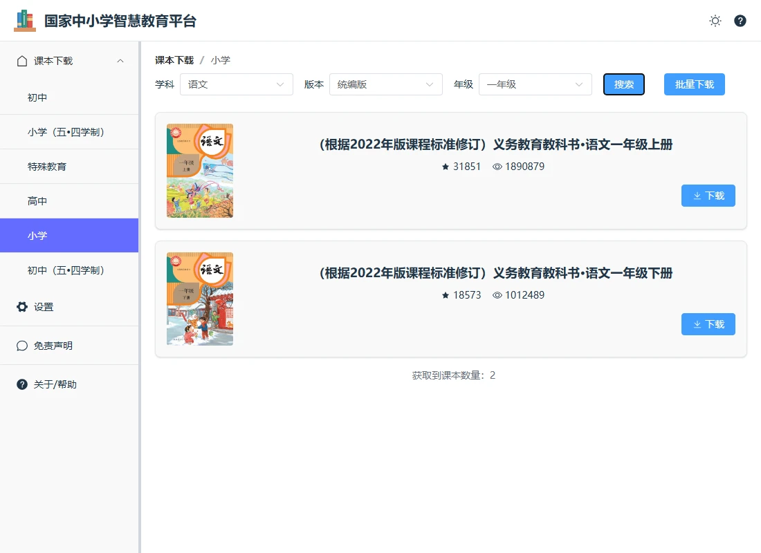Click the gear icon beside 设置
This screenshot has width=761, height=553.
click(x=22, y=307)
